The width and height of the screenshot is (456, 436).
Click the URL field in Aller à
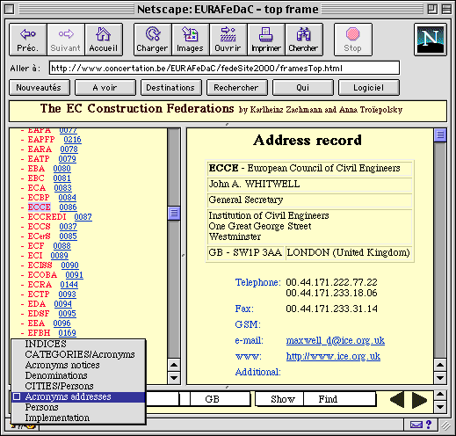click(224, 69)
